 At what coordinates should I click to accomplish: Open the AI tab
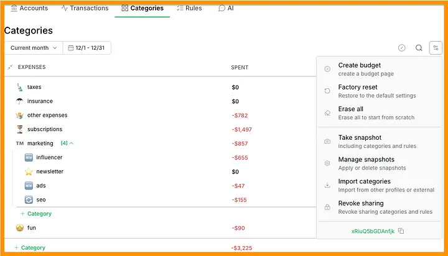click(x=226, y=8)
